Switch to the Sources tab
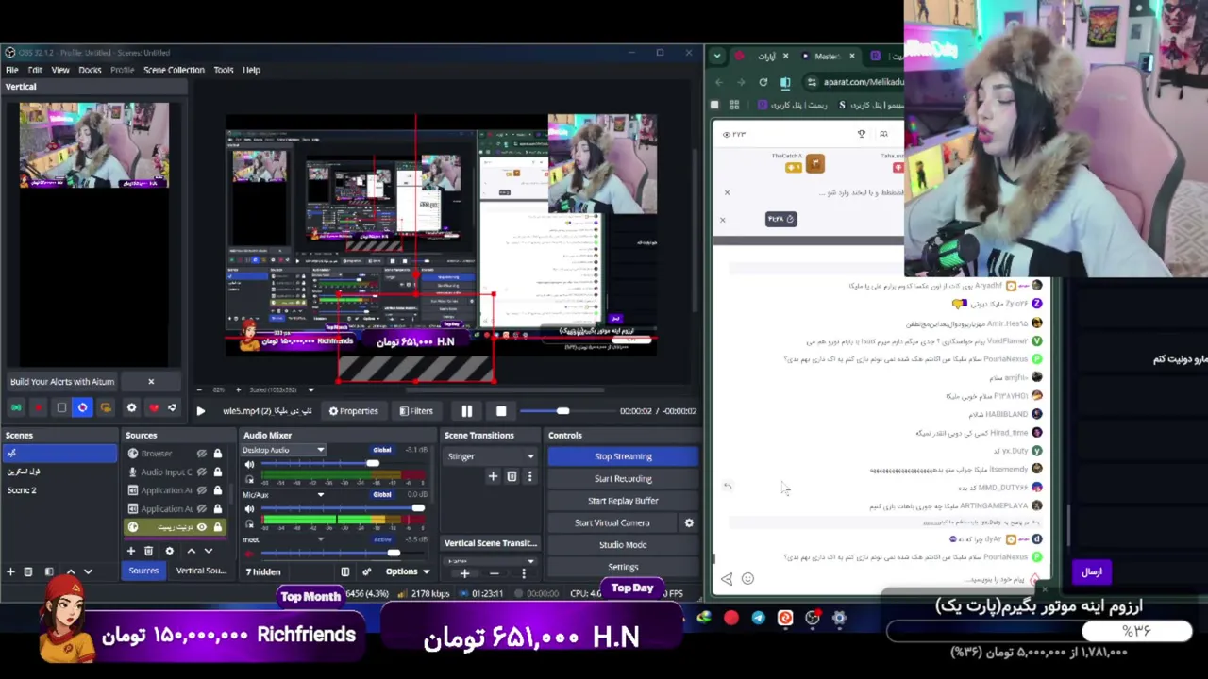 pos(143,571)
